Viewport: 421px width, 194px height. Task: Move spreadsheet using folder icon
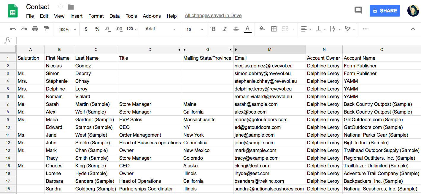click(x=71, y=7)
